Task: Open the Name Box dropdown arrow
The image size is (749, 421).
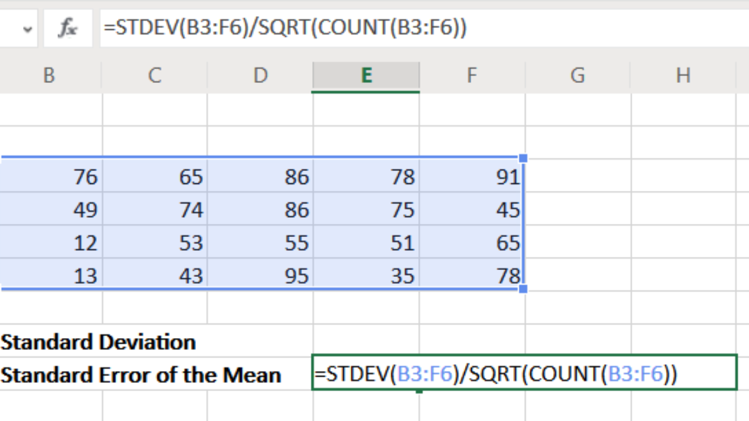Action: point(26,29)
